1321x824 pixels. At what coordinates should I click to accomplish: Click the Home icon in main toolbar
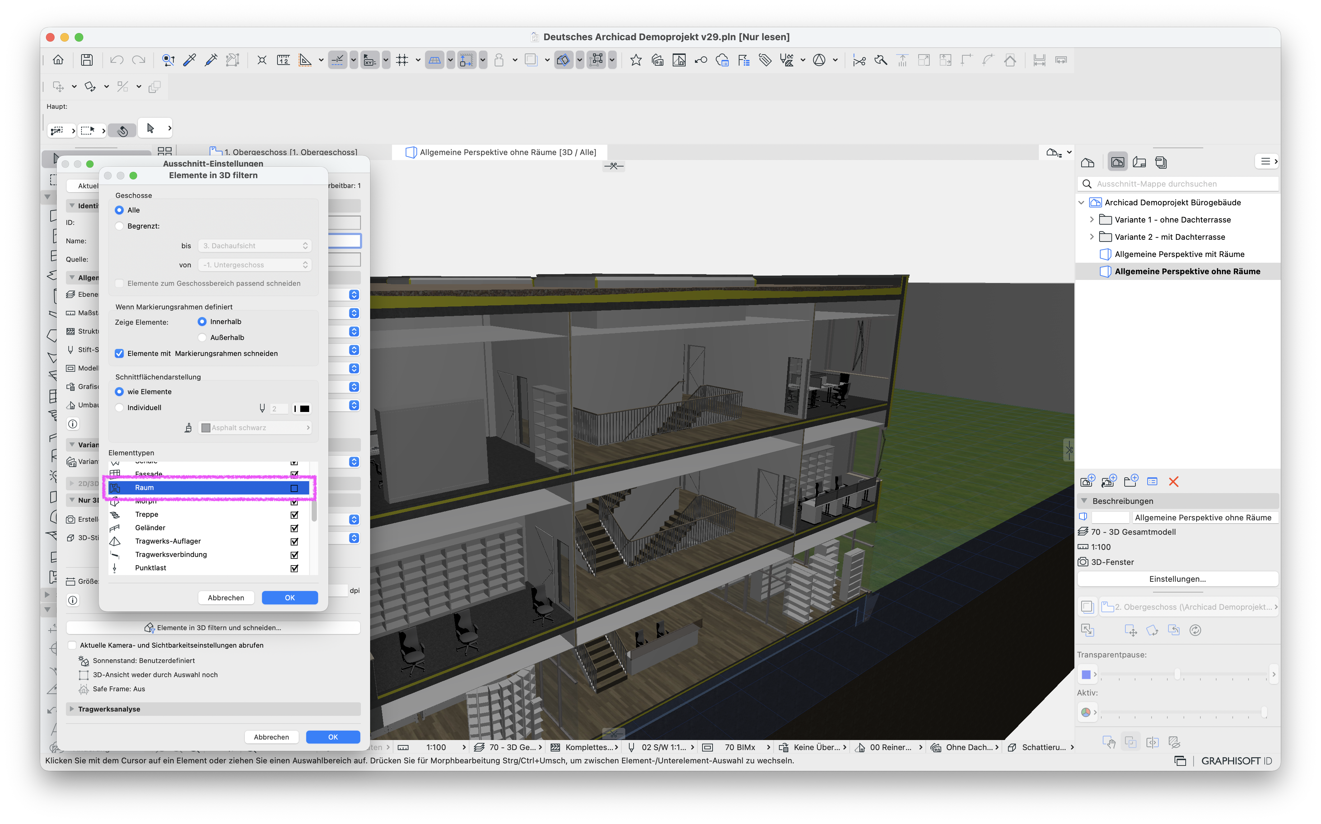pyautogui.click(x=58, y=60)
